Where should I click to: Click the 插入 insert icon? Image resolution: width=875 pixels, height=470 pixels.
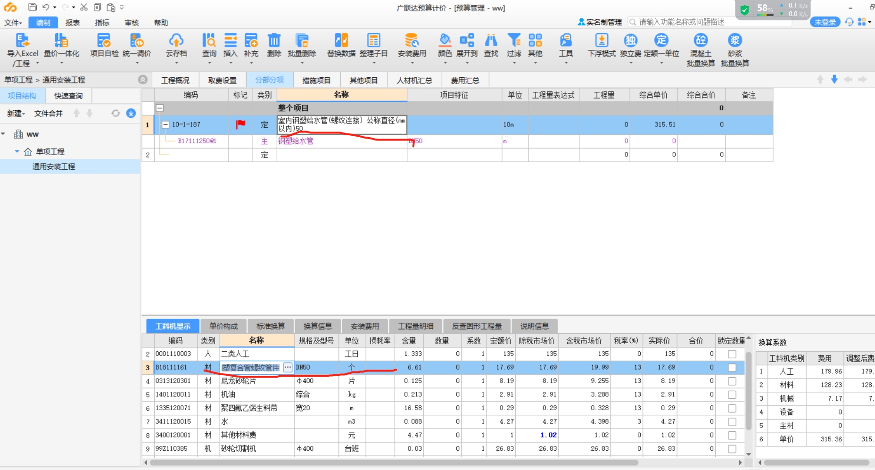[x=231, y=41]
